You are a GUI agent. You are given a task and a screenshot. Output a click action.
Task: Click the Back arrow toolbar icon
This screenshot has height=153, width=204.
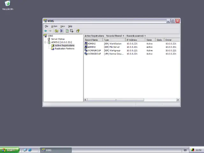46,31
